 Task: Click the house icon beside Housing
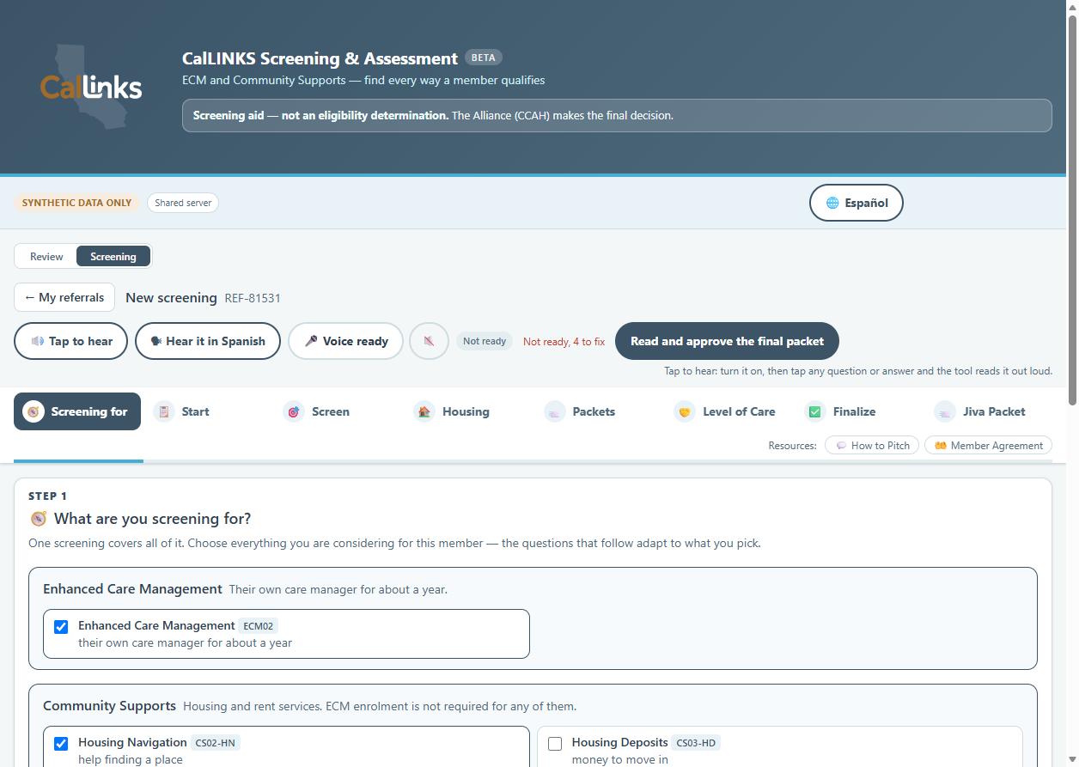pyautogui.click(x=424, y=411)
